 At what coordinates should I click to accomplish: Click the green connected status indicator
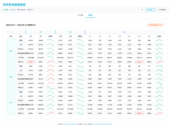(x=6, y=10)
